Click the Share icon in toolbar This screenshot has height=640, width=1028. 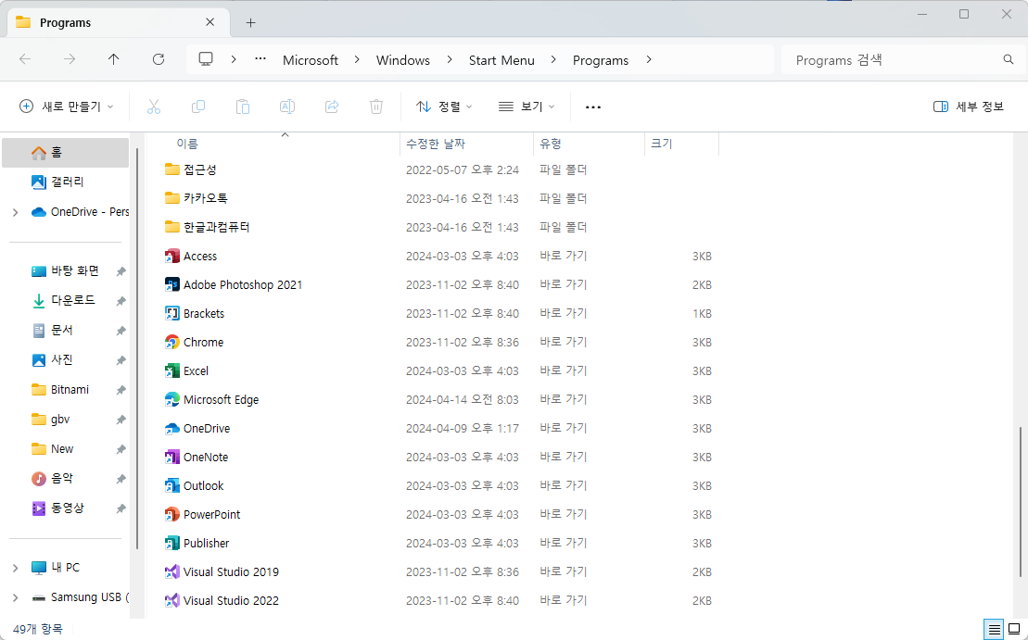[332, 107]
